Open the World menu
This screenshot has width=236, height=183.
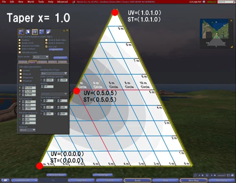tap(31, 2)
